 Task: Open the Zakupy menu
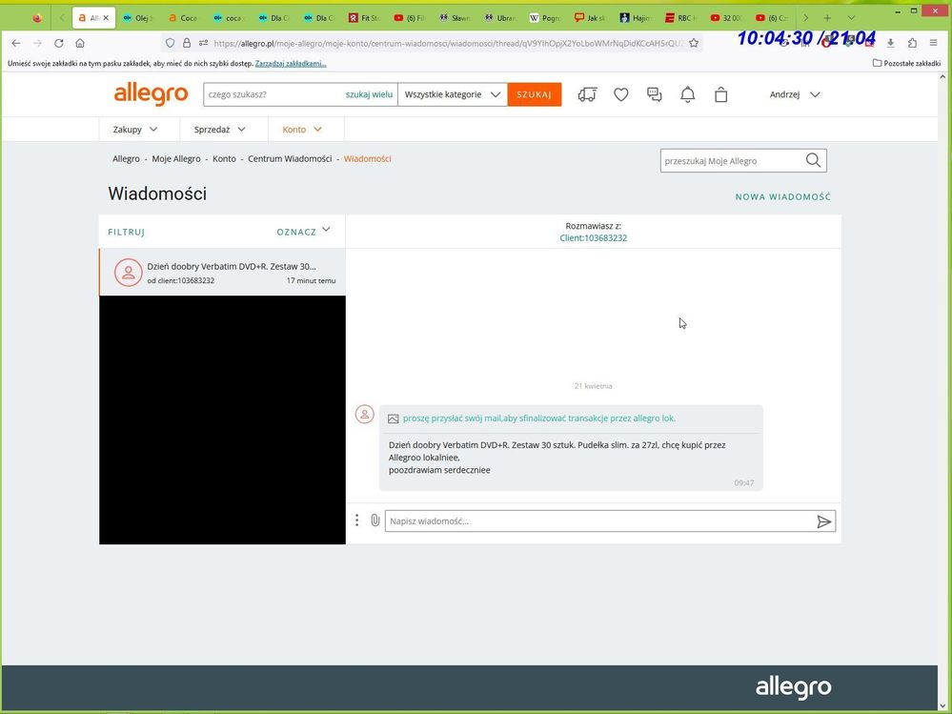point(135,129)
